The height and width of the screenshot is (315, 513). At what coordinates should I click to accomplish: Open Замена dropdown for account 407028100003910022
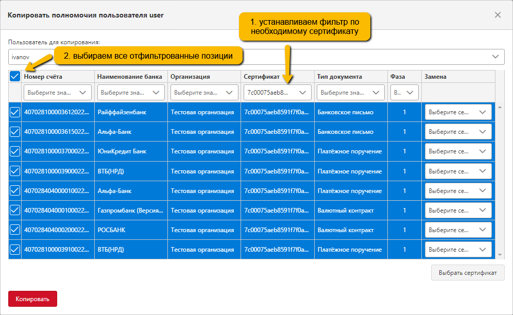458,250
